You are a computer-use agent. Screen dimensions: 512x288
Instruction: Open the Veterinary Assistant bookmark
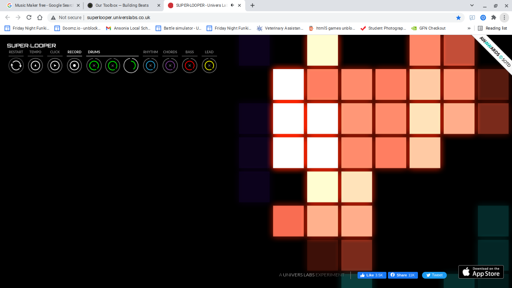[x=280, y=28]
